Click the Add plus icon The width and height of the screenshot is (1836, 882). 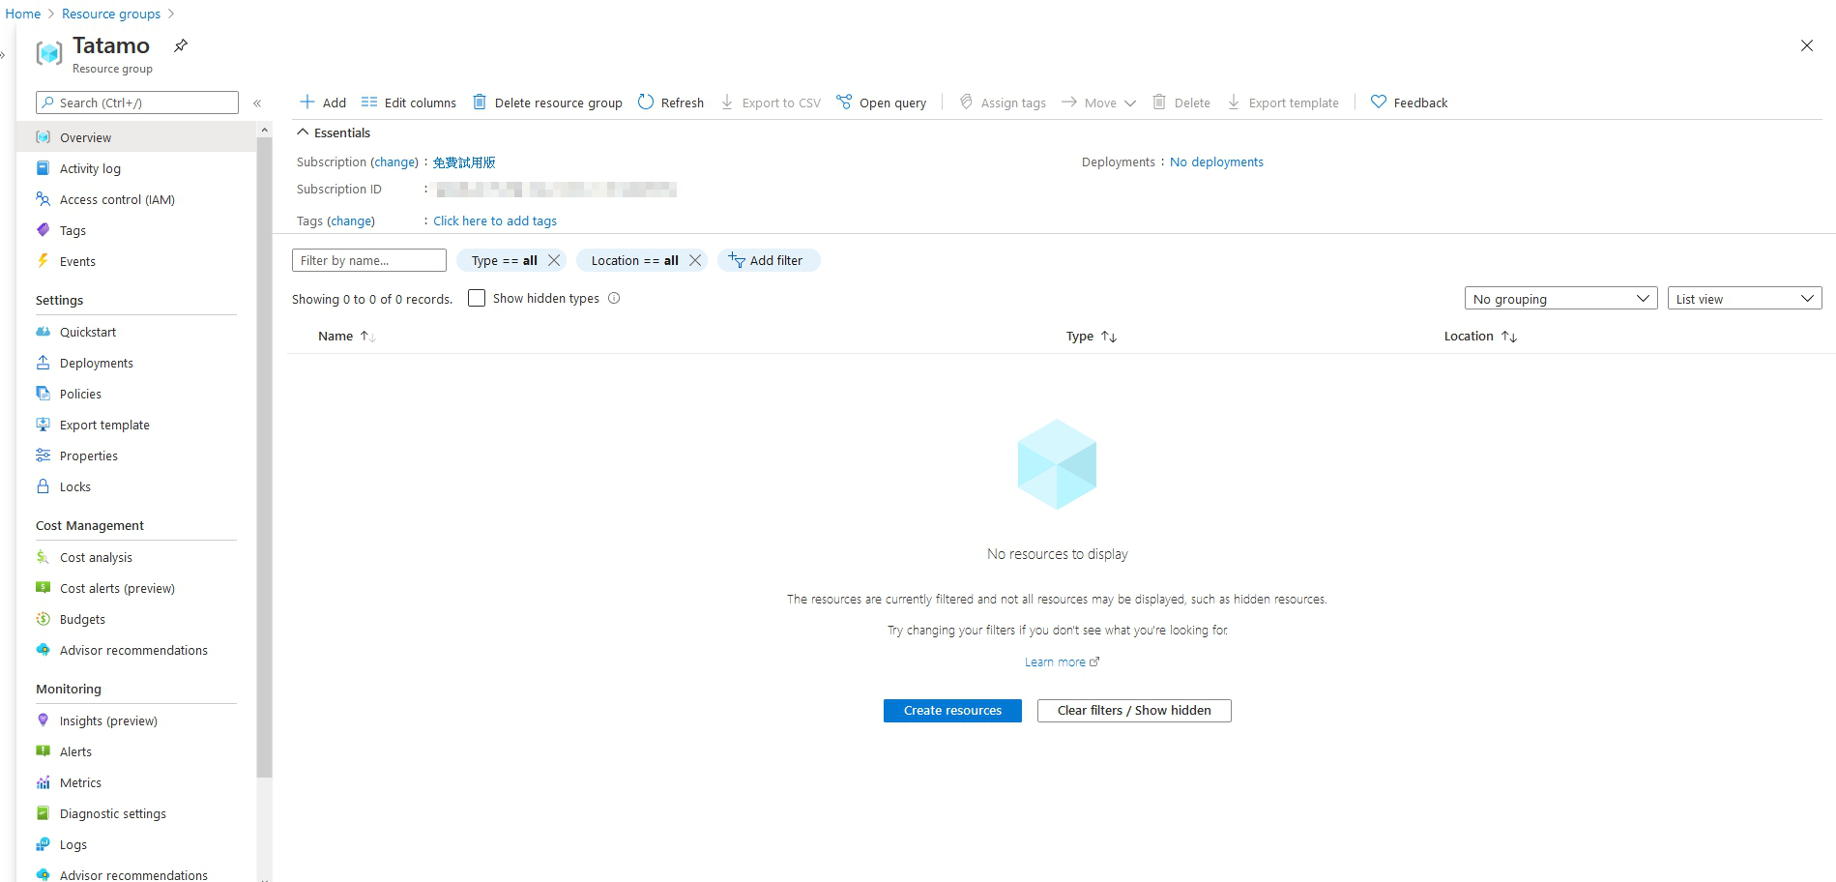307,102
